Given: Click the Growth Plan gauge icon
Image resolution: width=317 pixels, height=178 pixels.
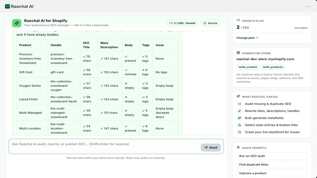Looking at the screenshot, I should point(238,21).
